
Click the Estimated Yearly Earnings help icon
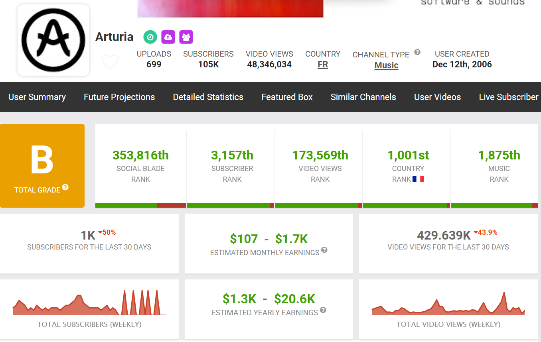[x=323, y=310]
